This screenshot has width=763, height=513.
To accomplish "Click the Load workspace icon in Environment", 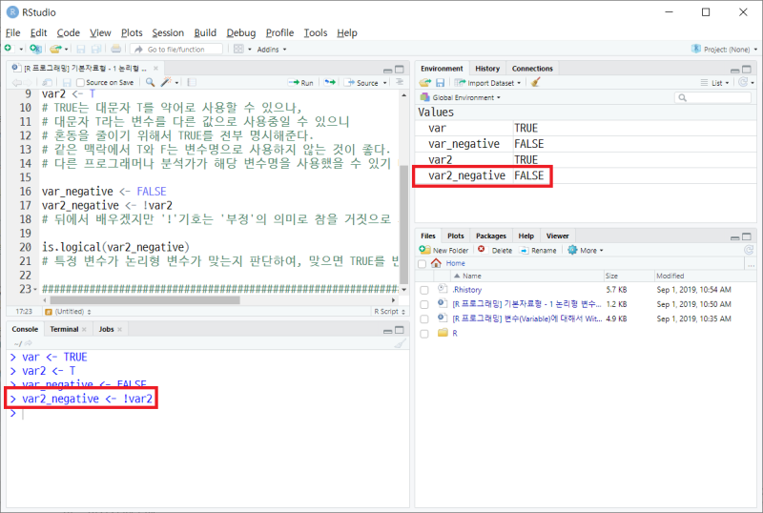I will (x=425, y=83).
